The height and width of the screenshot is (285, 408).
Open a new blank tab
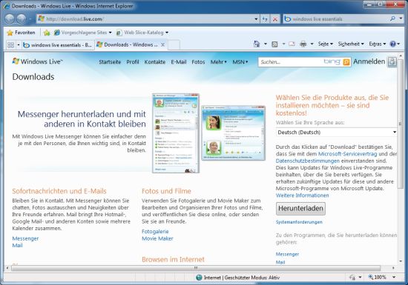click(x=174, y=45)
